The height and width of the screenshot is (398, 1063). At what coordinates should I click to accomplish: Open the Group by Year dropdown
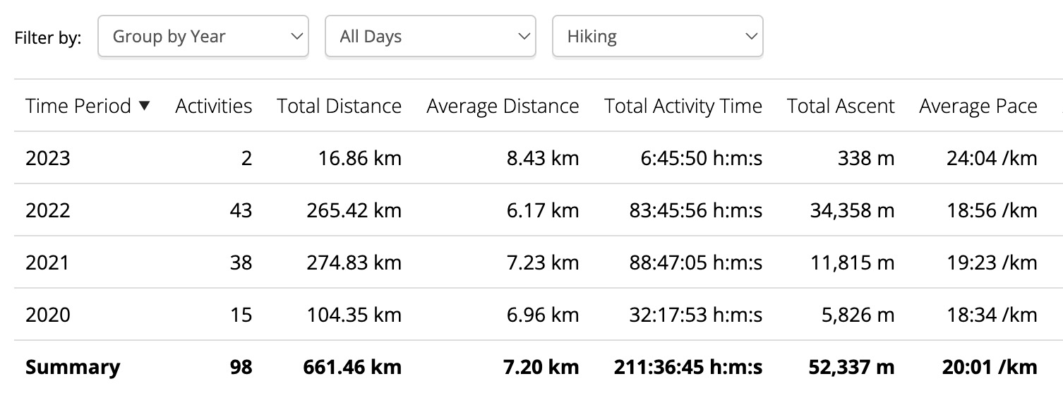pos(203,37)
